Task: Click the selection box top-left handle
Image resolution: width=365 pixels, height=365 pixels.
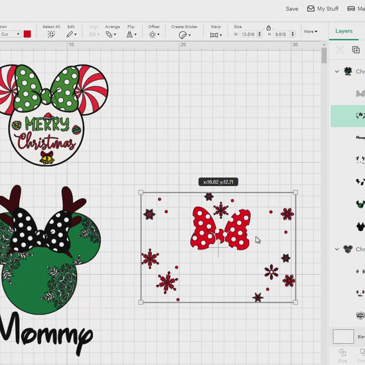Action: 141,192
